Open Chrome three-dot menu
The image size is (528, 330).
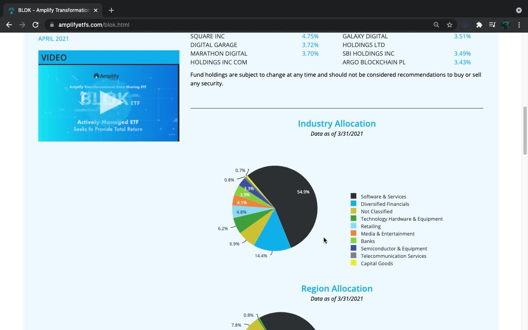coord(519,25)
